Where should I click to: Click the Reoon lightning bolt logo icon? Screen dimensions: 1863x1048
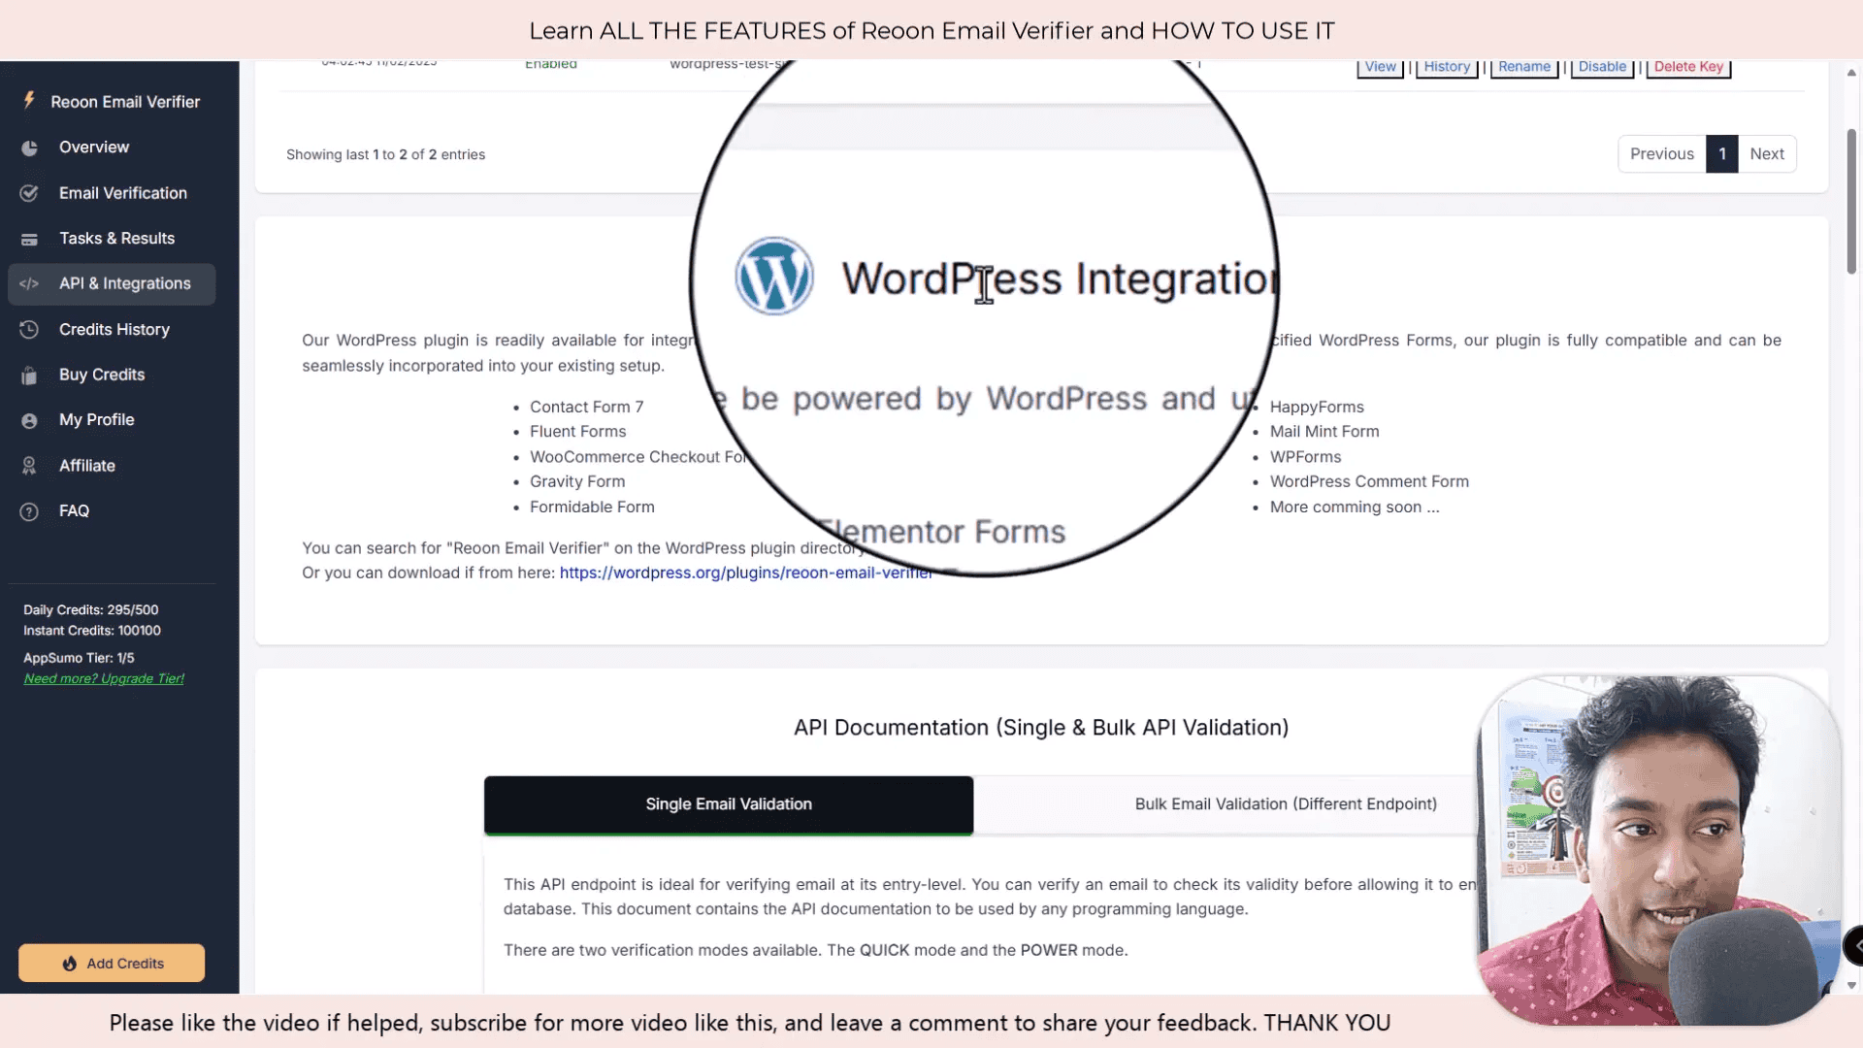click(x=29, y=100)
